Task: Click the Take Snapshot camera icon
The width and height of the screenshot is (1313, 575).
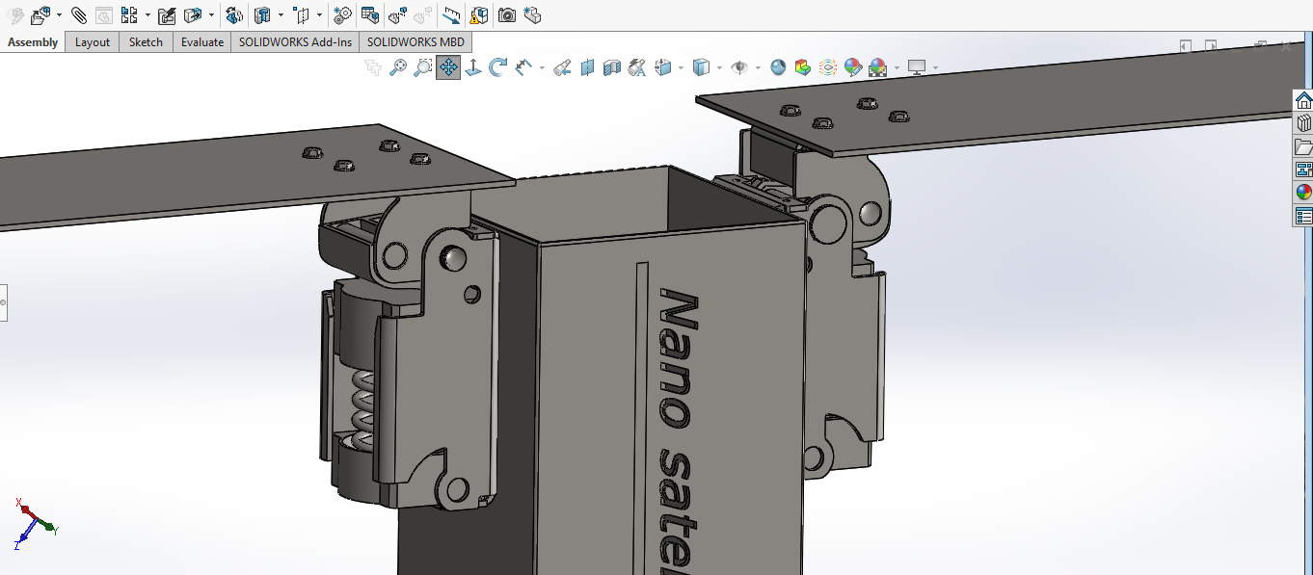Action: 506,14
